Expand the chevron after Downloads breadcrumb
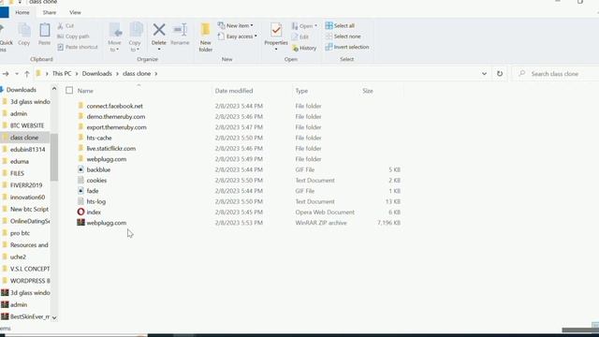This screenshot has width=599, height=337. coord(117,73)
